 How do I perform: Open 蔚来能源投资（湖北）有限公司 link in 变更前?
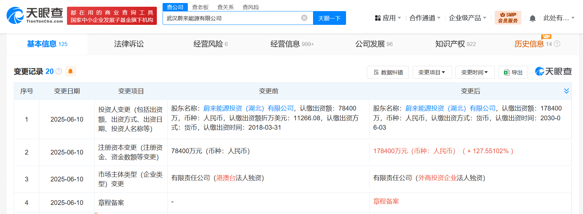click(x=248, y=108)
